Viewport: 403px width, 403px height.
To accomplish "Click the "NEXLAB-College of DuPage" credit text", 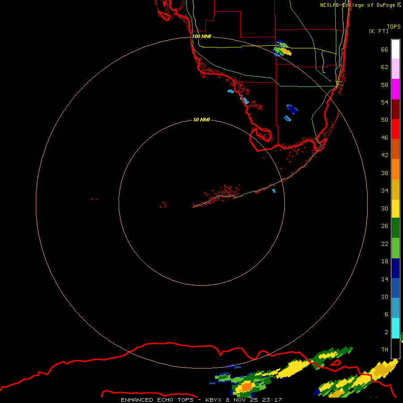I will (x=357, y=5).
